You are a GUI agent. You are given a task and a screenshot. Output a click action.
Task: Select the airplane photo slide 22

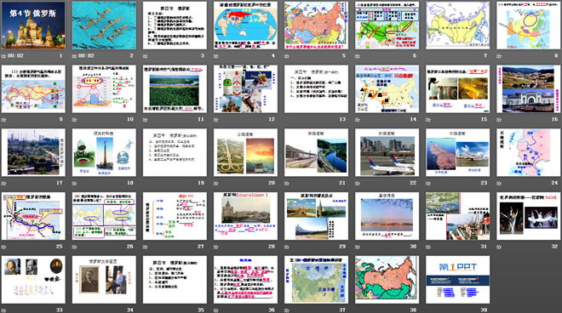(387, 152)
